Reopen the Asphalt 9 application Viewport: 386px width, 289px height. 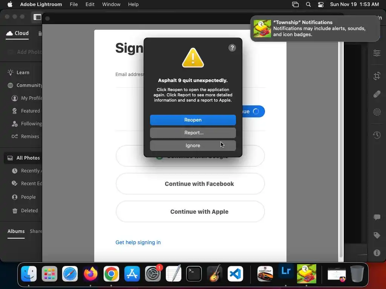coord(193,120)
